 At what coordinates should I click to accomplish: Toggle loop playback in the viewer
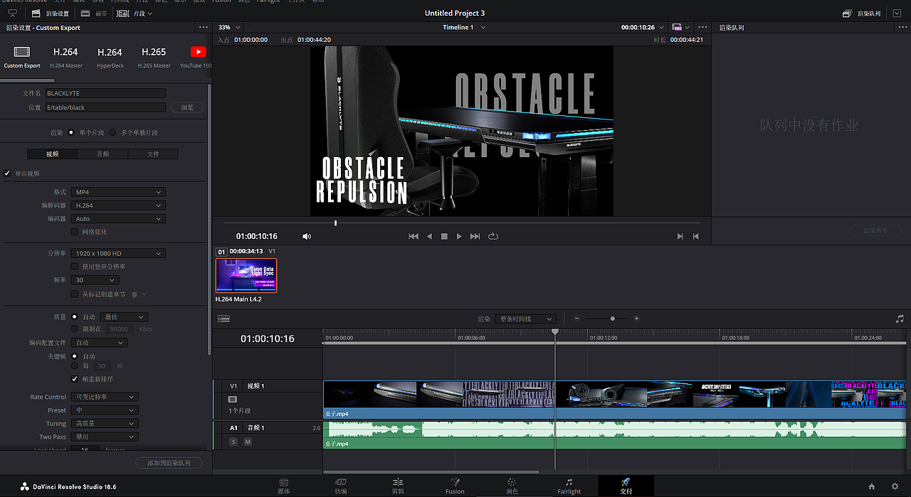[x=493, y=236]
